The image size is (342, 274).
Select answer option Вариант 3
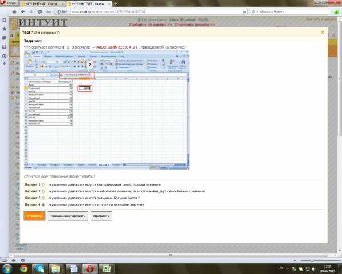coord(43,198)
